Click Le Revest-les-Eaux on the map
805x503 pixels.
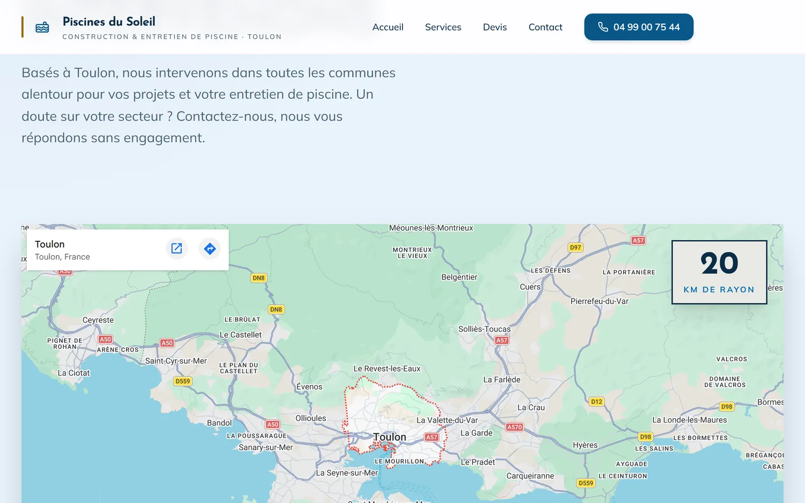387,369
